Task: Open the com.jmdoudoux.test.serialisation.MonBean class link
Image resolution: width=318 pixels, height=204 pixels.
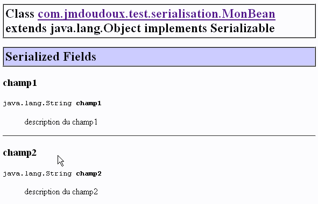Action: (x=157, y=14)
